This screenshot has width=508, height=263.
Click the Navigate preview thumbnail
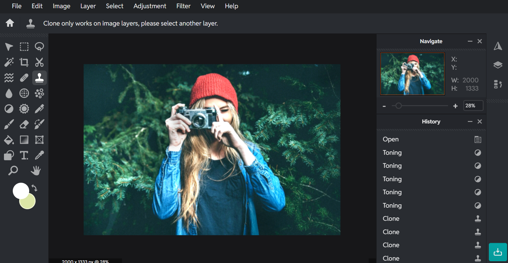[x=412, y=74]
